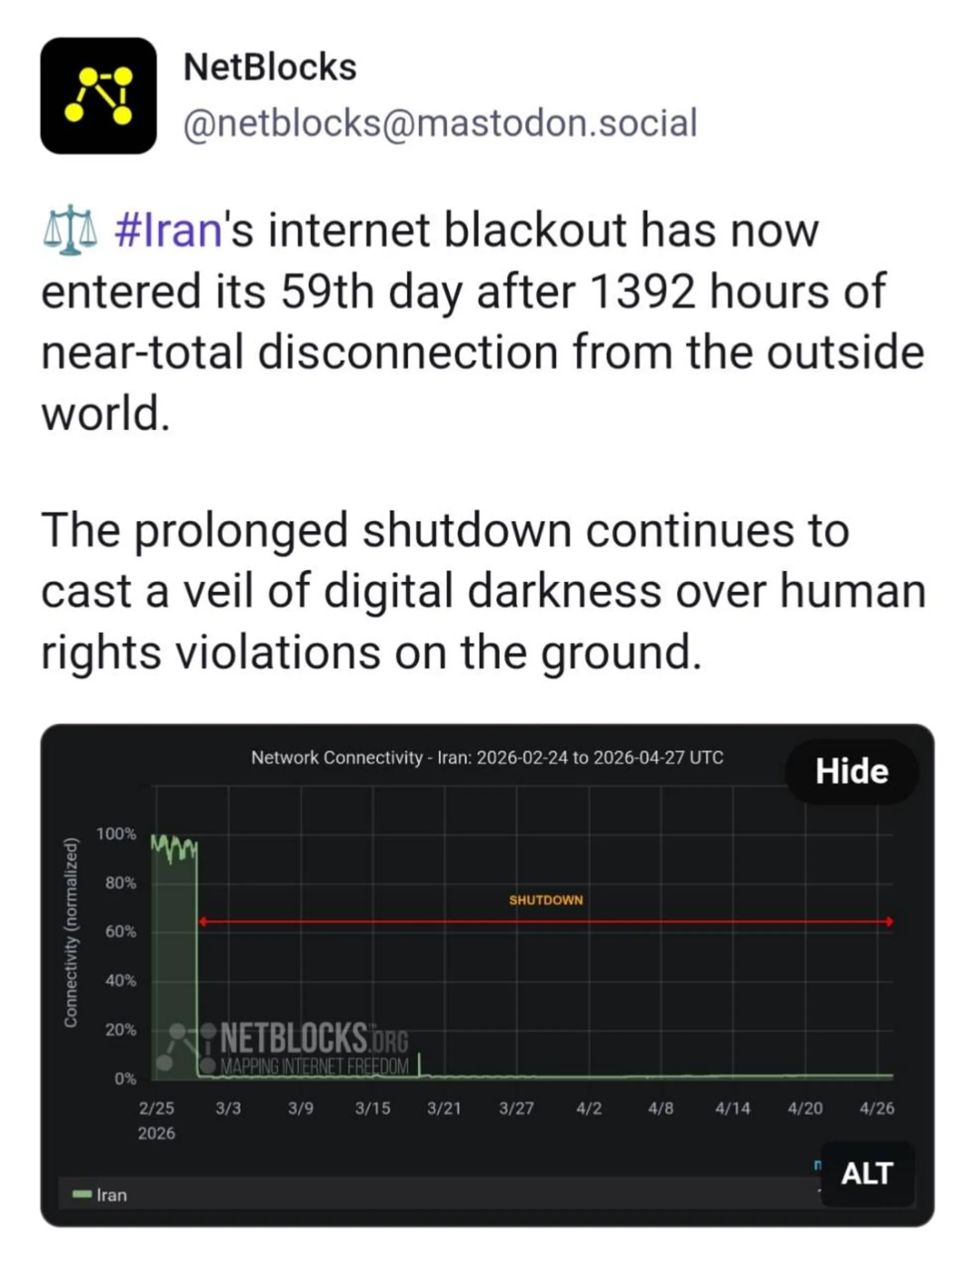Image resolution: width=975 pixels, height=1271 pixels.
Task: Click the NetBlocks display name
Action: tap(270, 68)
